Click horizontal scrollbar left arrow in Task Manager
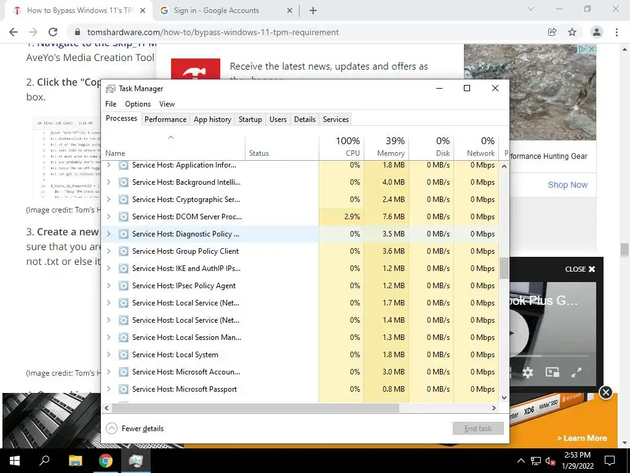Screen dimensions: 630x473 [106, 408]
